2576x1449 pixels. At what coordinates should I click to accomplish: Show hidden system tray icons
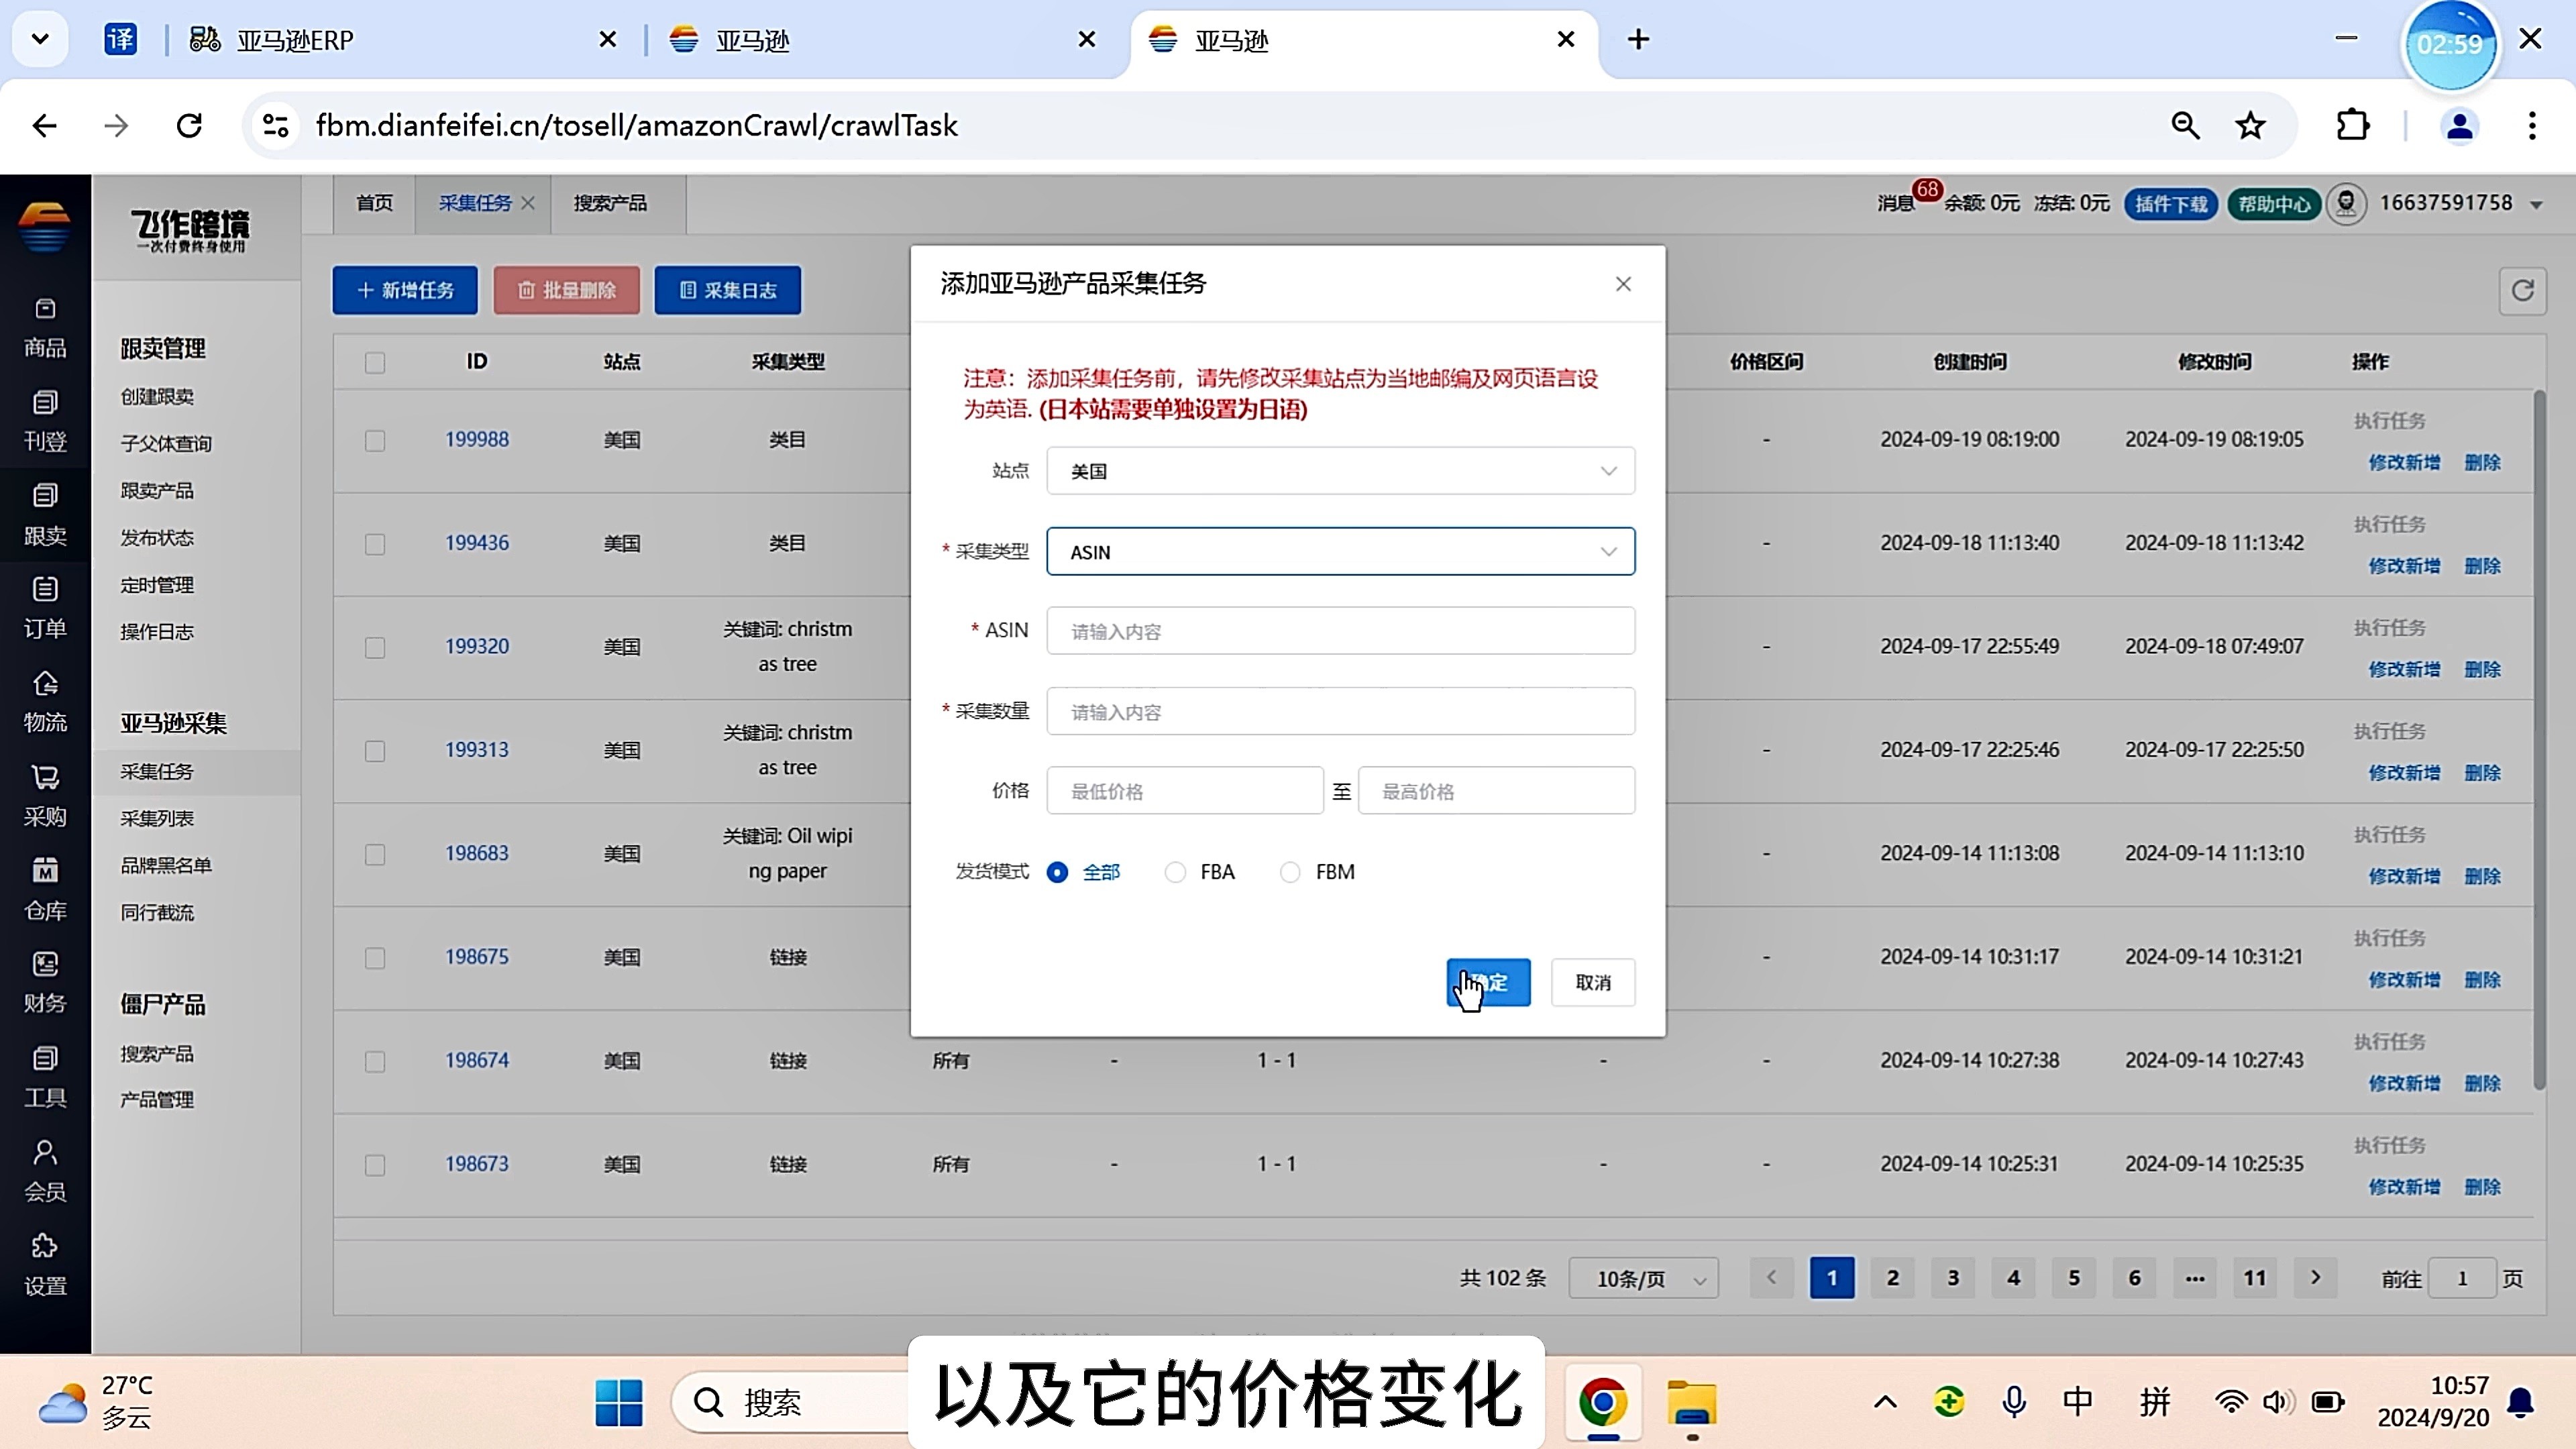pyautogui.click(x=1885, y=1402)
